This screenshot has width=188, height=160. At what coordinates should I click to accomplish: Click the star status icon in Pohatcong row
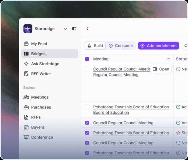coord(178,133)
